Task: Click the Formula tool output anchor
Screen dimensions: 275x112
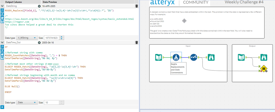Action: coord(181,57)
